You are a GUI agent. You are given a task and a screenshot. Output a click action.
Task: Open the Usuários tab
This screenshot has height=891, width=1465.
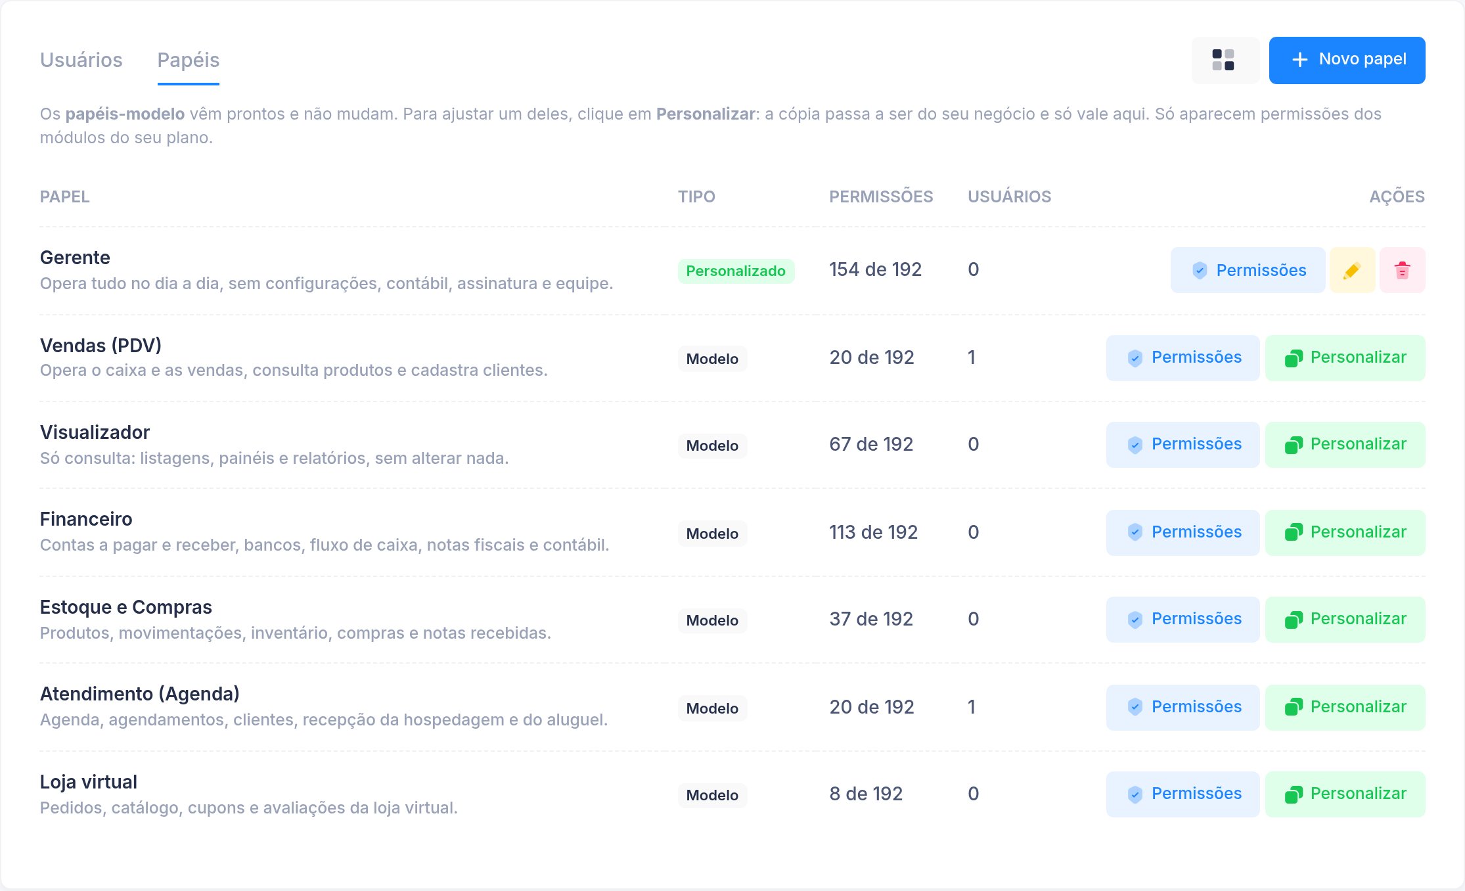81,60
